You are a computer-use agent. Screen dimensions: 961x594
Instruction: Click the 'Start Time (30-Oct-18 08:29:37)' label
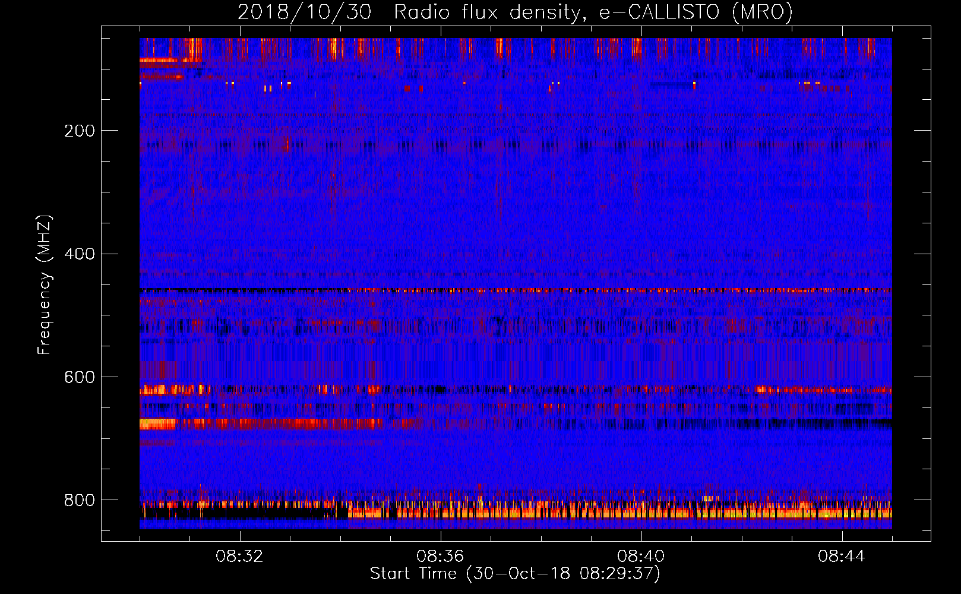515,574
